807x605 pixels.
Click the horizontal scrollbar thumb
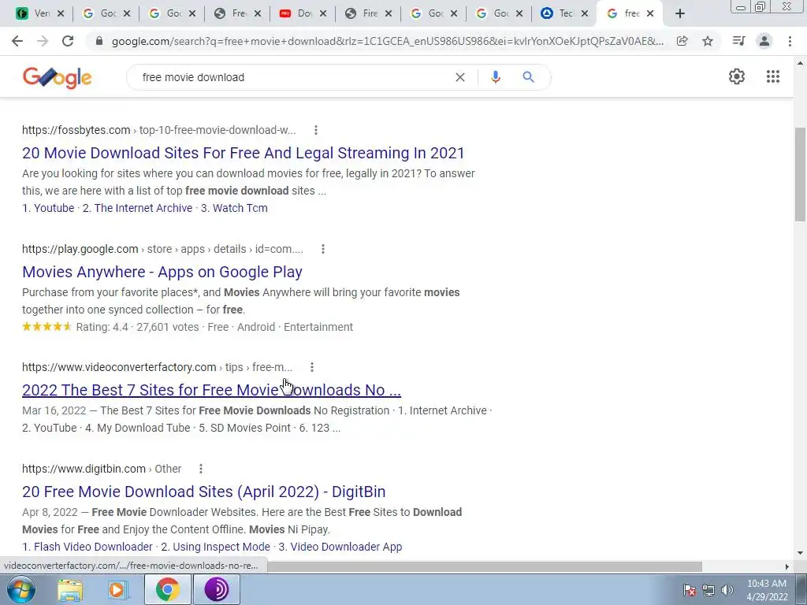(x=485, y=566)
